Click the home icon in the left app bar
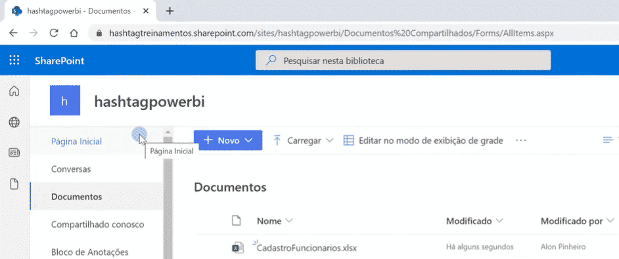Image resolution: width=619 pixels, height=259 pixels. (x=14, y=91)
